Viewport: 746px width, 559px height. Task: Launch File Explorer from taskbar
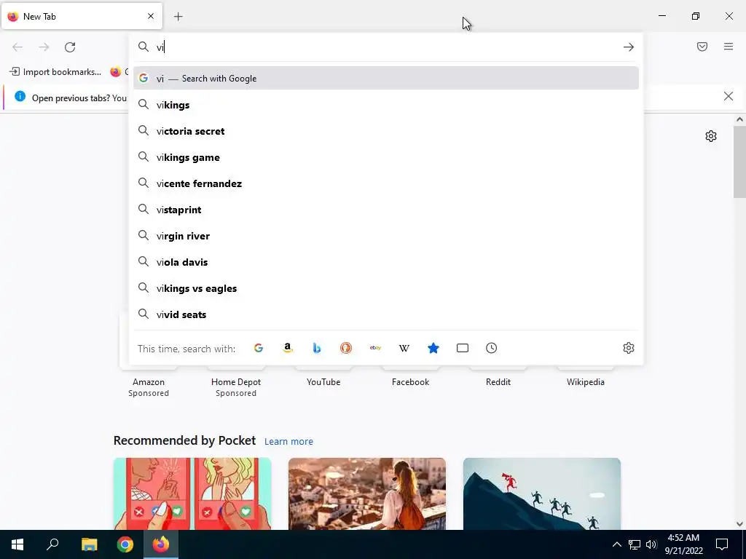(x=89, y=544)
